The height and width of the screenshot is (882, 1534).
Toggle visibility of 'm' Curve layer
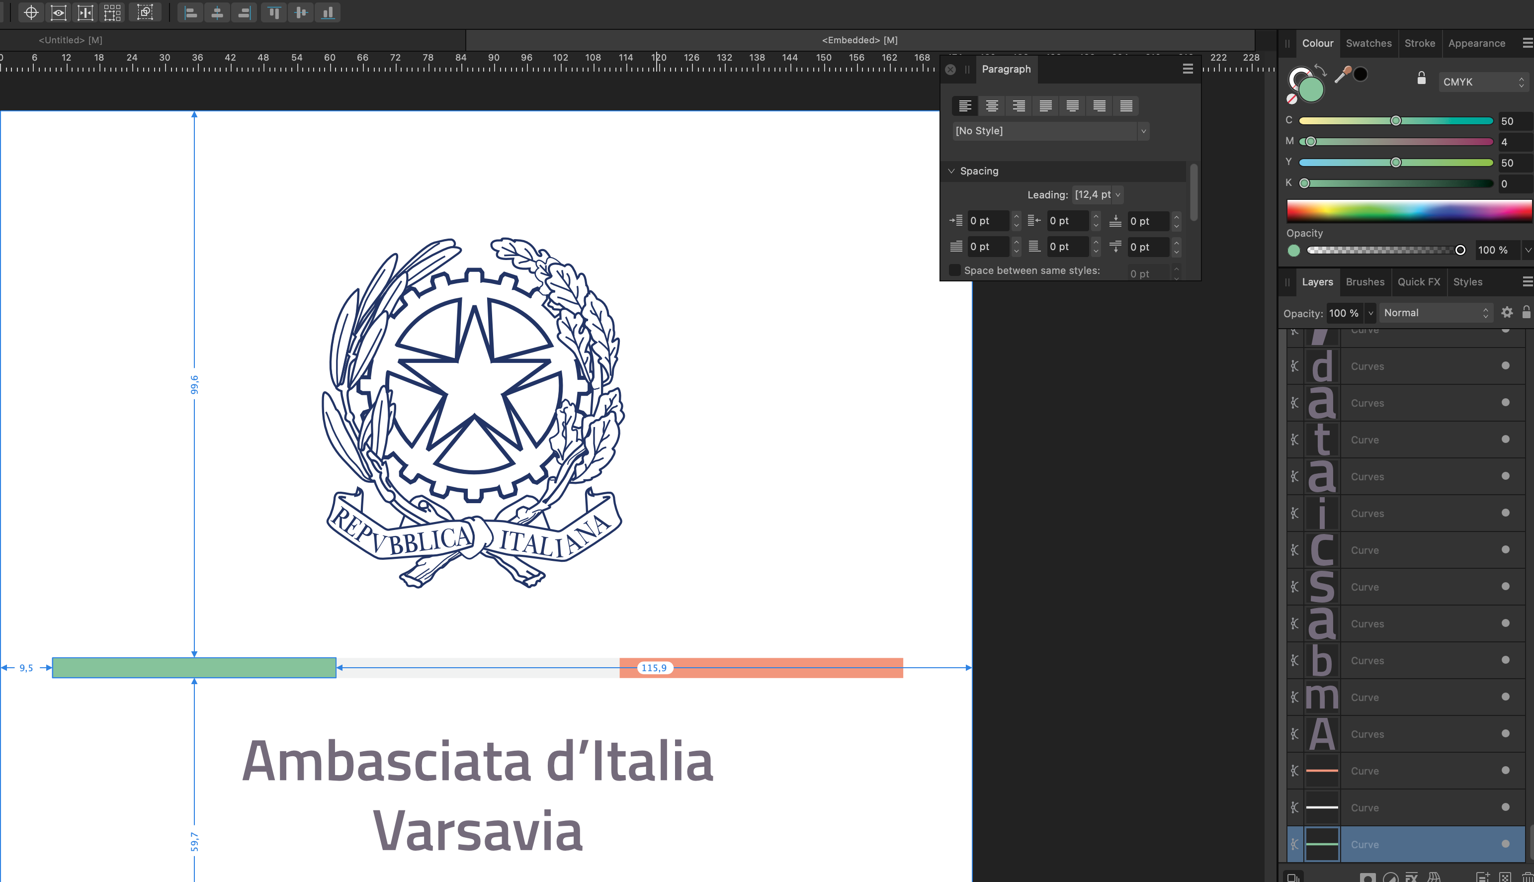coord(1506,697)
